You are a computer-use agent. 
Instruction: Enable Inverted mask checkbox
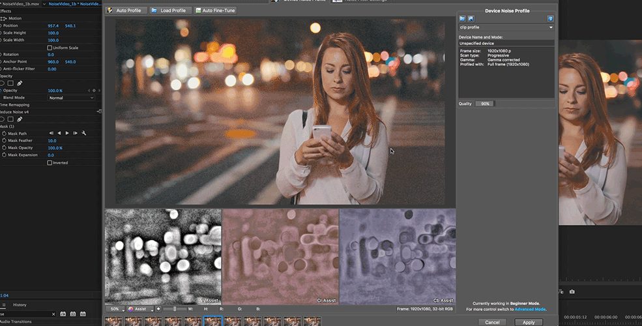click(50, 162)
